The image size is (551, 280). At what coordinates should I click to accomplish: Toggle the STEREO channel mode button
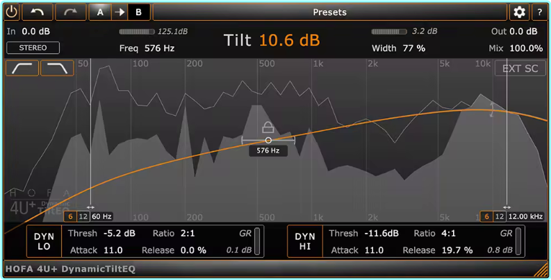[x=33, y=48]
